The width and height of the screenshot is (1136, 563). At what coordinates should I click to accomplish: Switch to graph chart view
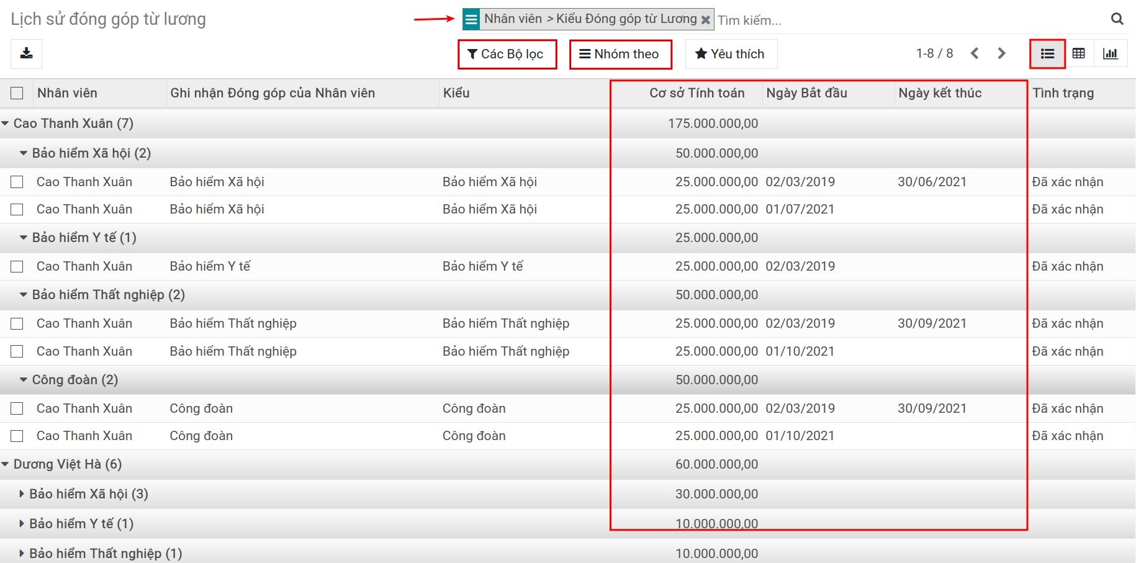click(x=1111, y=54)
